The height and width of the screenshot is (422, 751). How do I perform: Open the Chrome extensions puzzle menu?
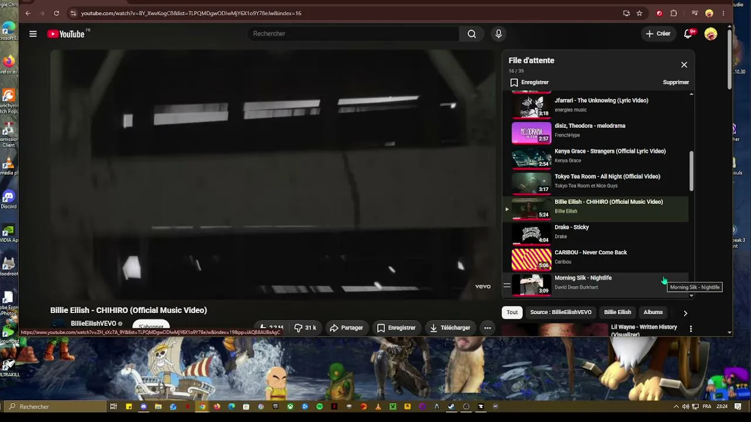(x=674, y=13)
